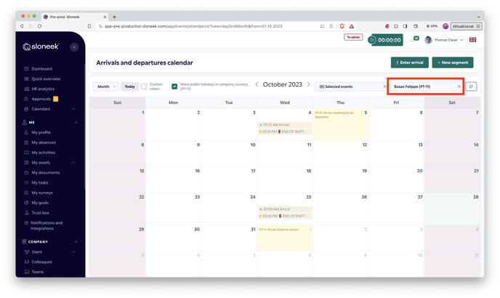The image size is (500, 298).
Task: Open My goals in the sidebar
Action: tap(40, 203)
